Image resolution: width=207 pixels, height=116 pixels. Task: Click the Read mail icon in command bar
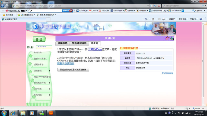pos(159,19)
